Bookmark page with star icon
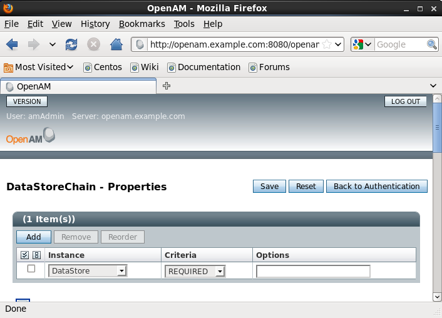The width and height of the screenshot is (442, 318). point(326,44)
